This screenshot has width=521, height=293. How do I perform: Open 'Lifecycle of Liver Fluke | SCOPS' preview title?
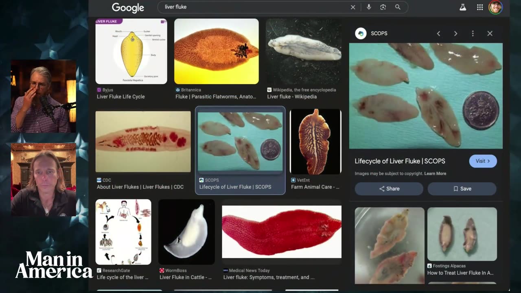(400, 161)
